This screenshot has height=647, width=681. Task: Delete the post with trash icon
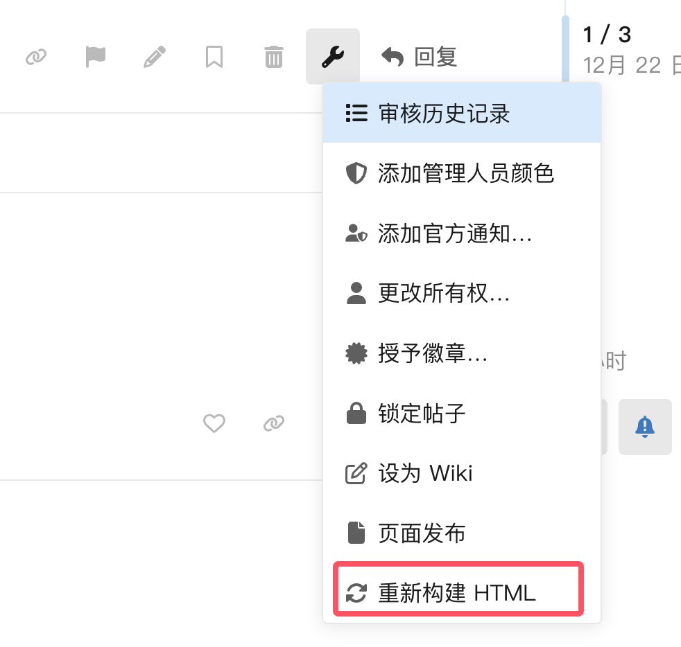point(274,57)
